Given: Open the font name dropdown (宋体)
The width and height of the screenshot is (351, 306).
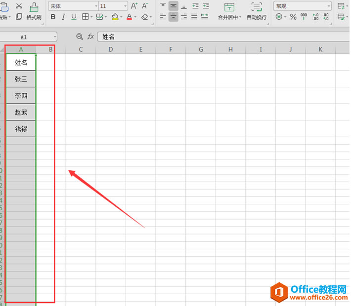Looking at the screenshot, I should pyautogui.click(x=96, y=6).
